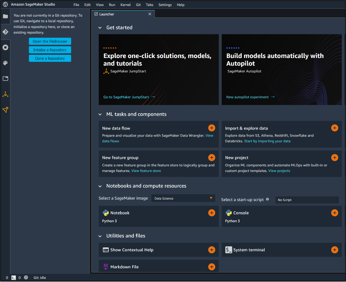Click Git: idle in the status bar

tap(40, 278)
